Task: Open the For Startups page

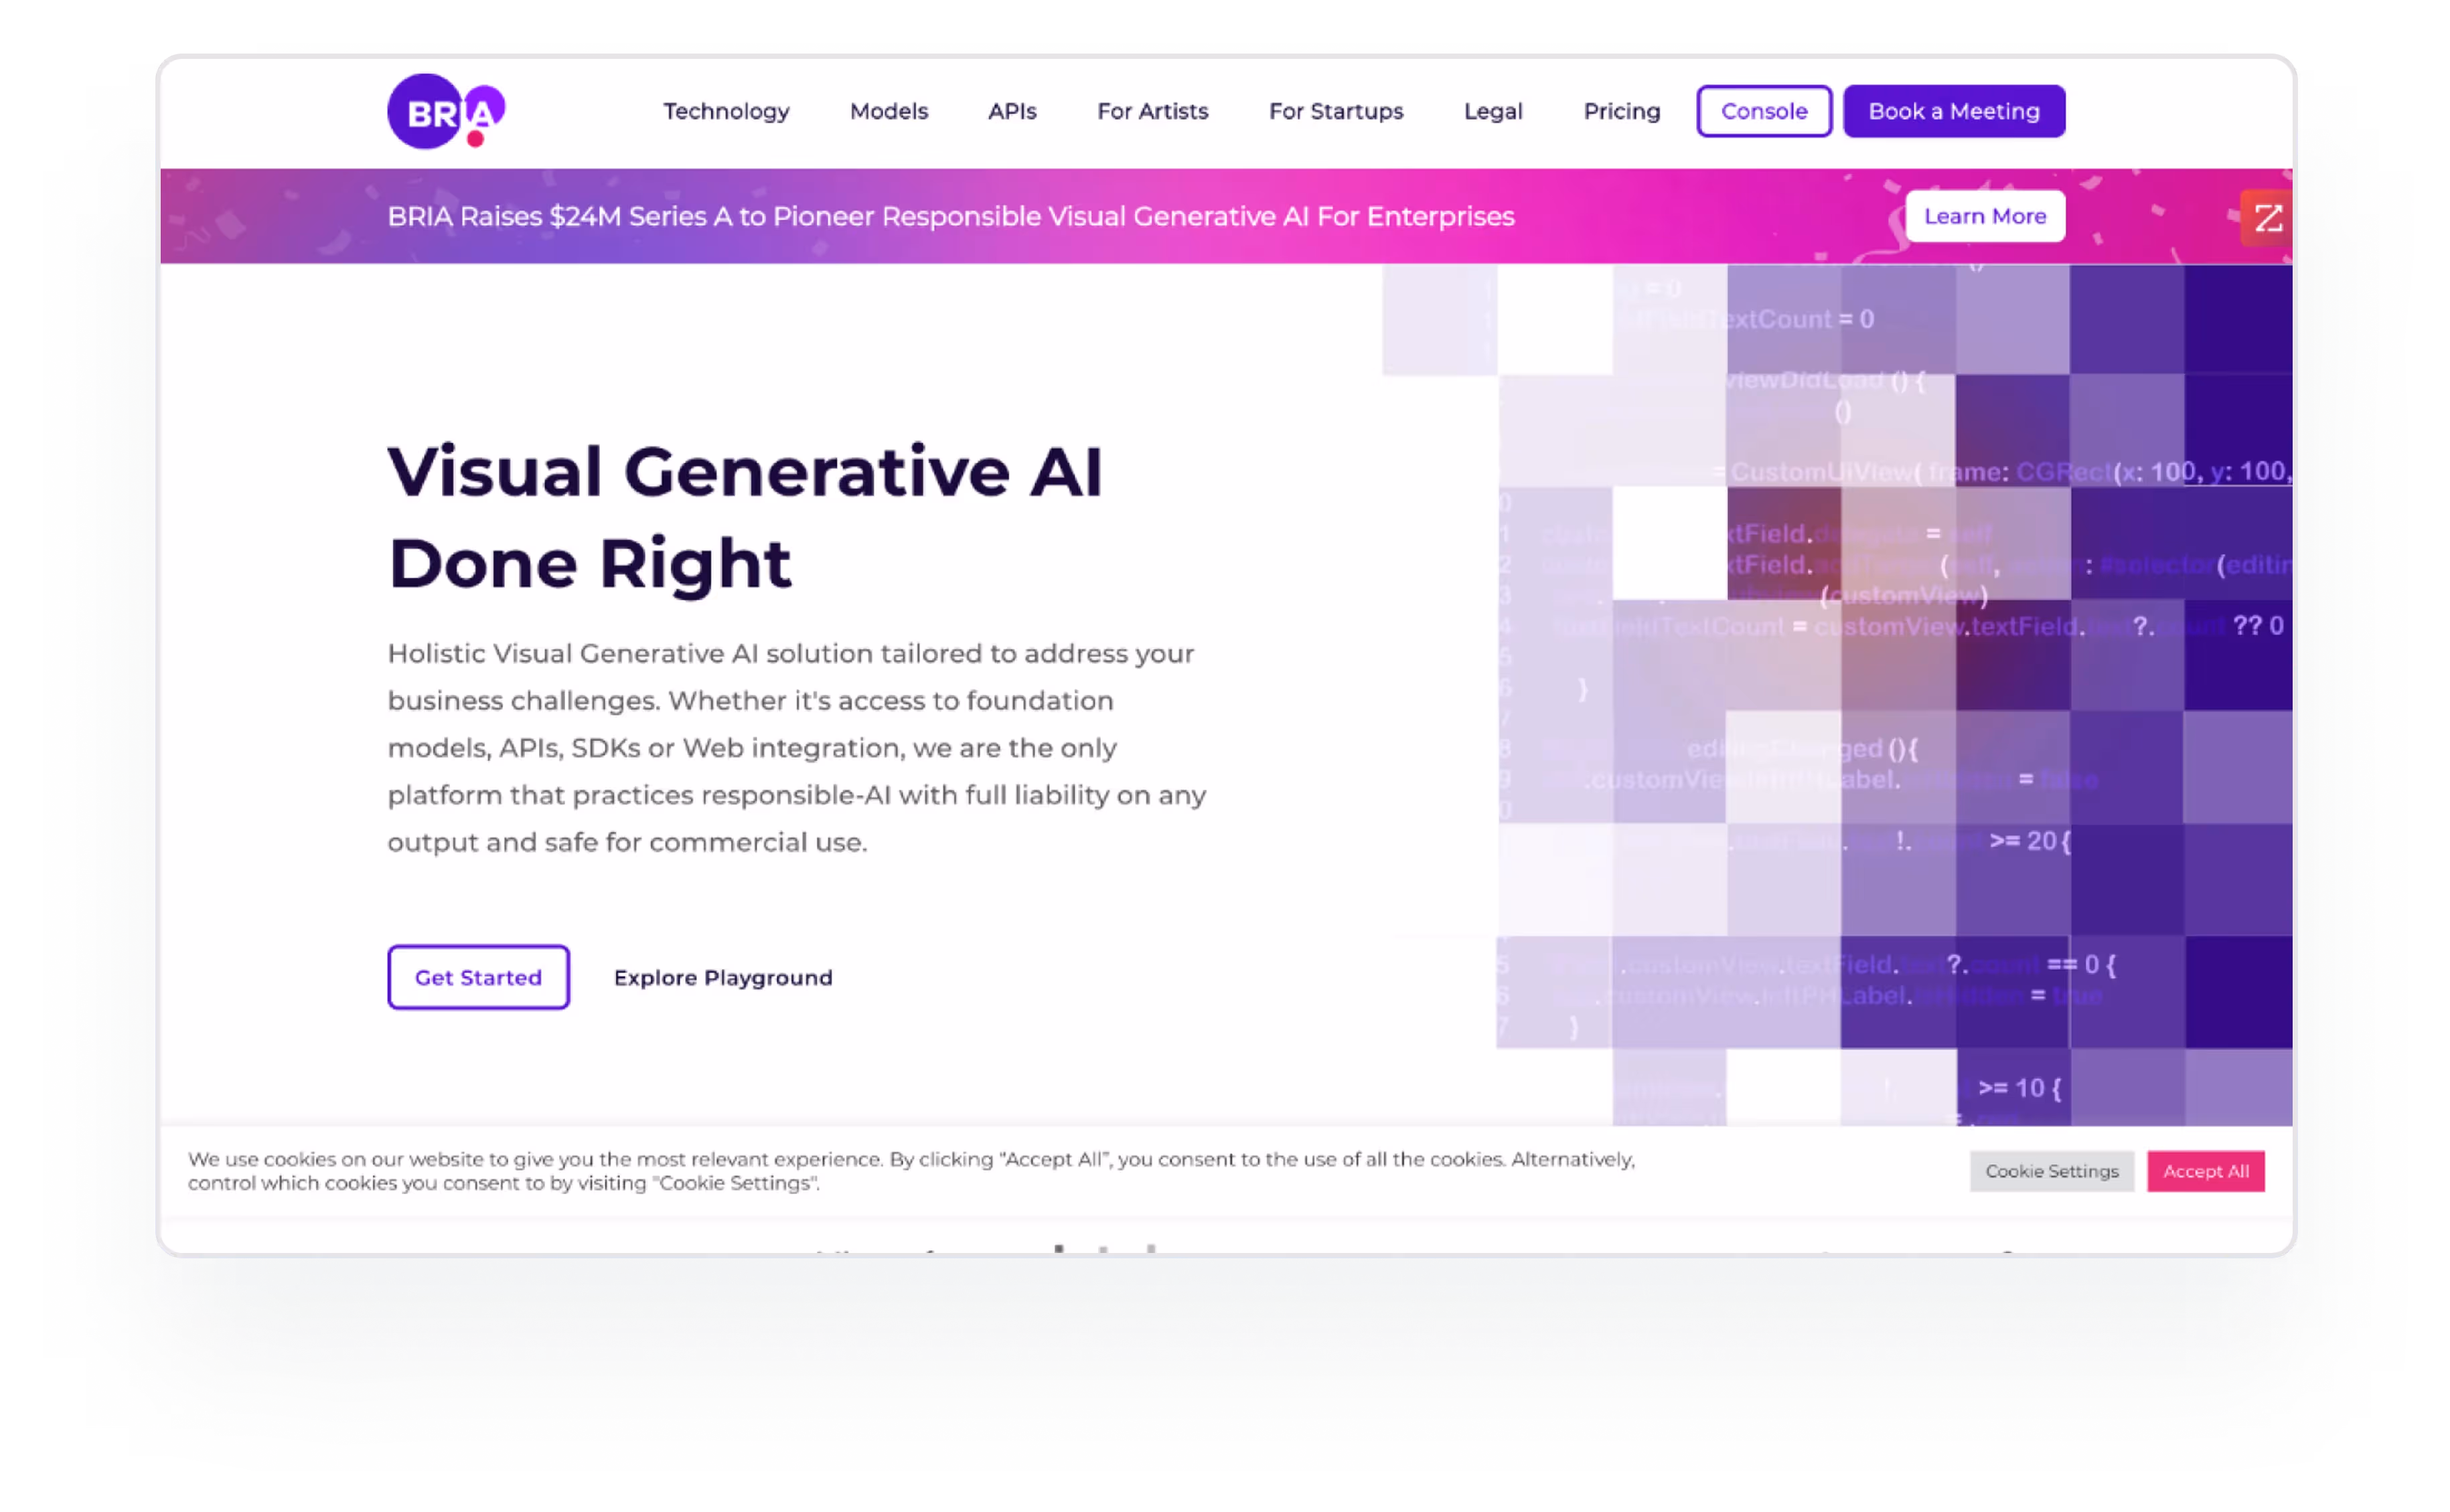Action: pyautogui.click(x=1336, y=111)
